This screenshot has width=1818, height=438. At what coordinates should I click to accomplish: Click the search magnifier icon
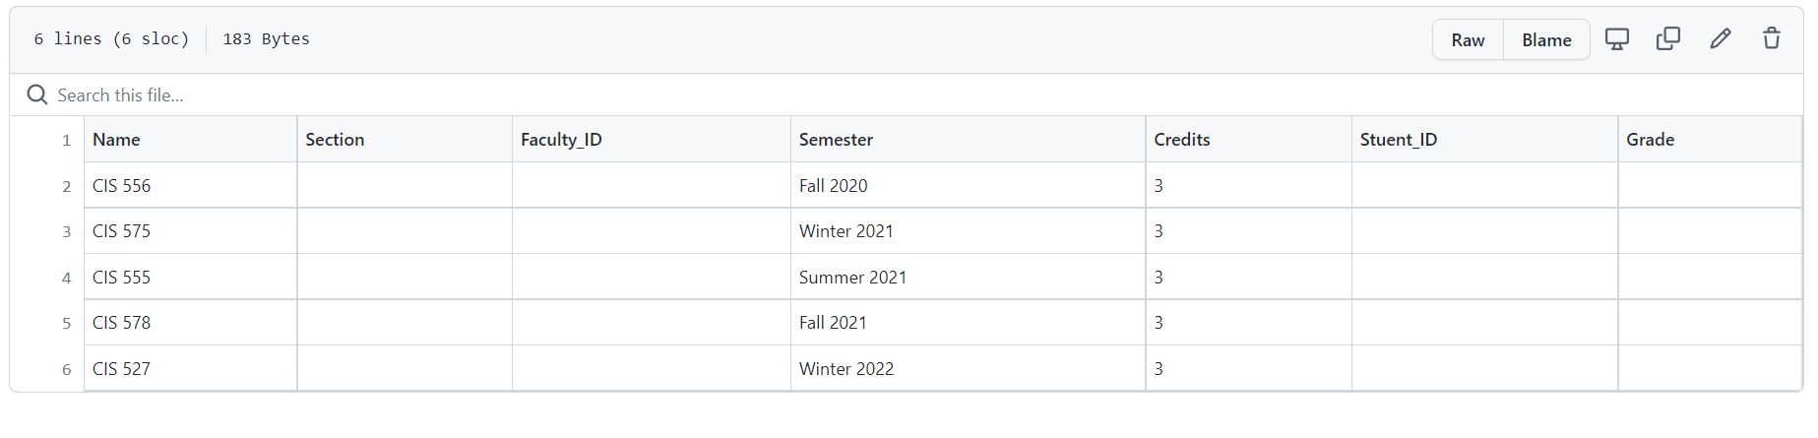pyautogui.click(x=37, y=94)
